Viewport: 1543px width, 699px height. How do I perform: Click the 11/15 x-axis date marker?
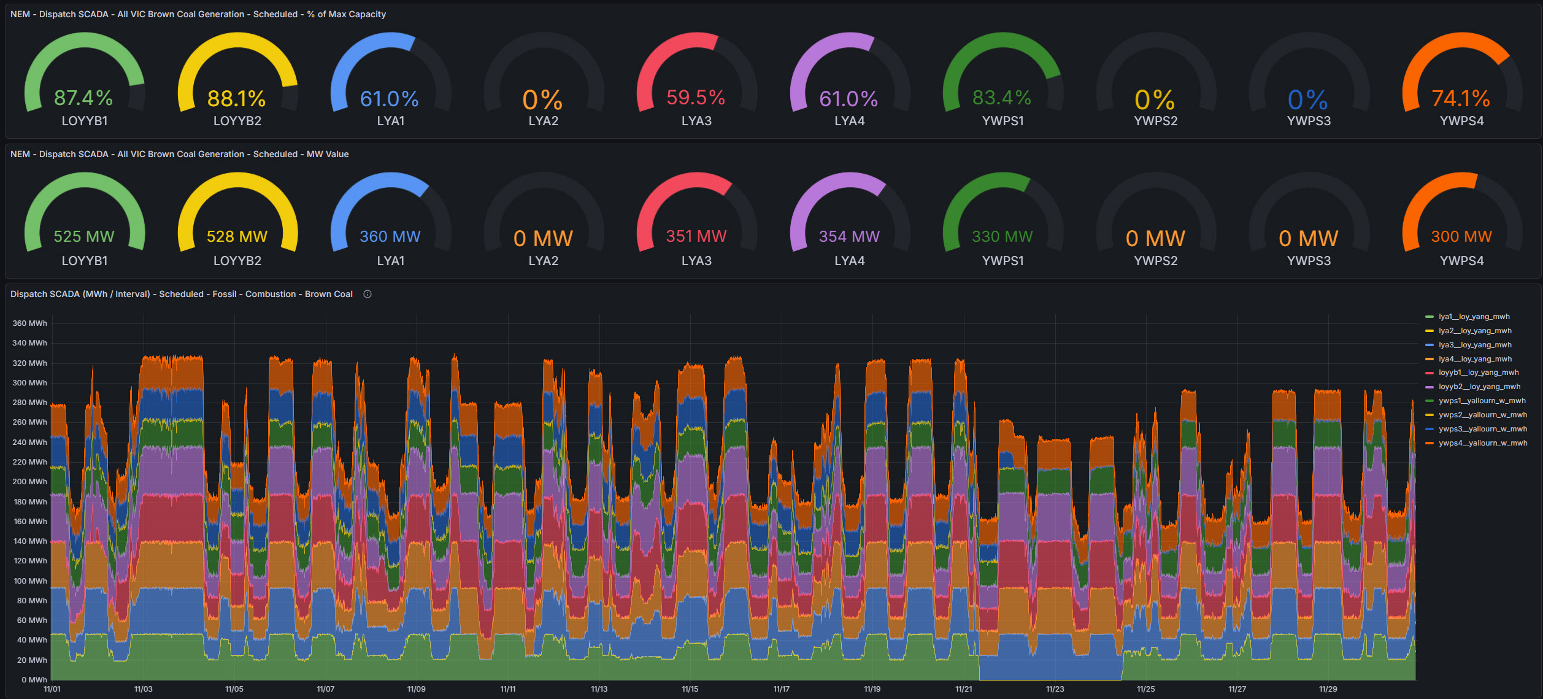(x=690, y=689)
